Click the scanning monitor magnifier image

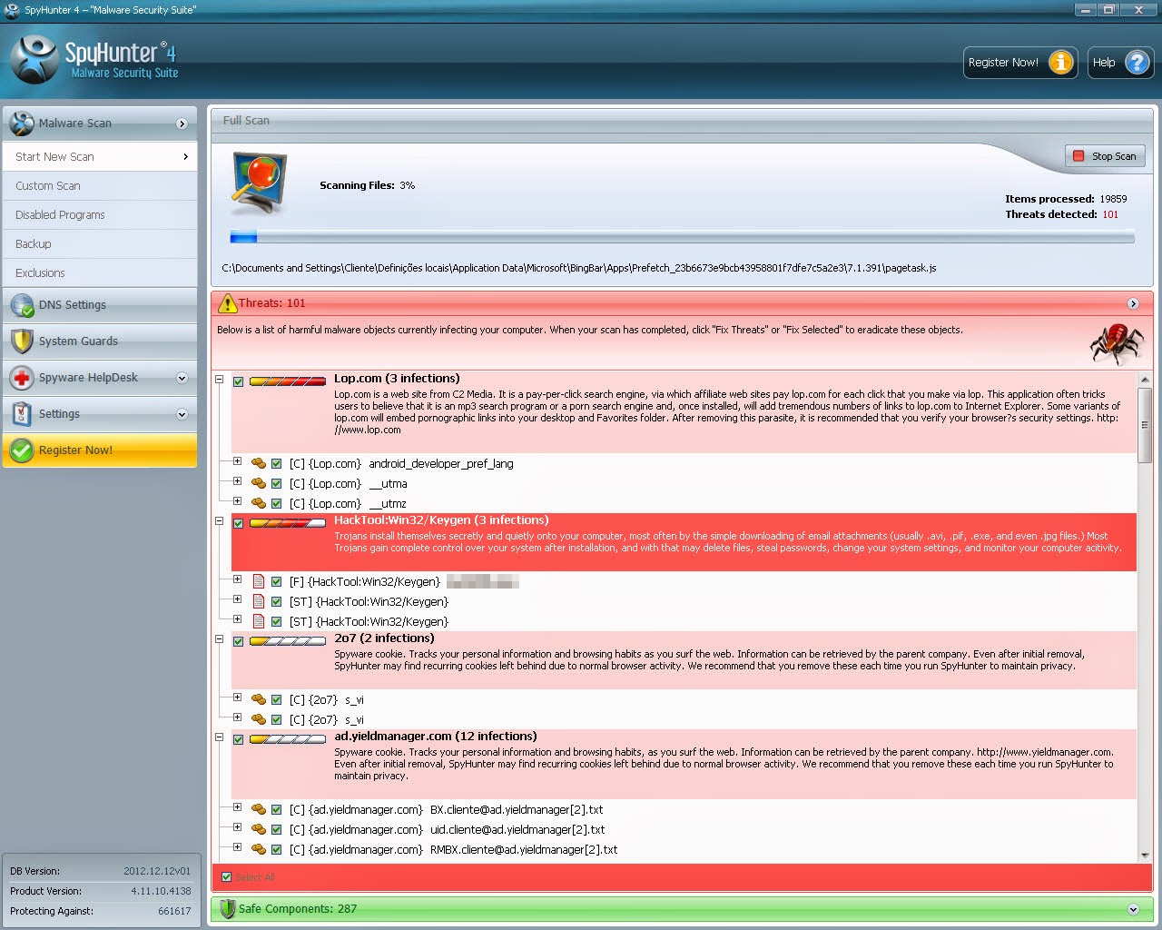[261, 183]
